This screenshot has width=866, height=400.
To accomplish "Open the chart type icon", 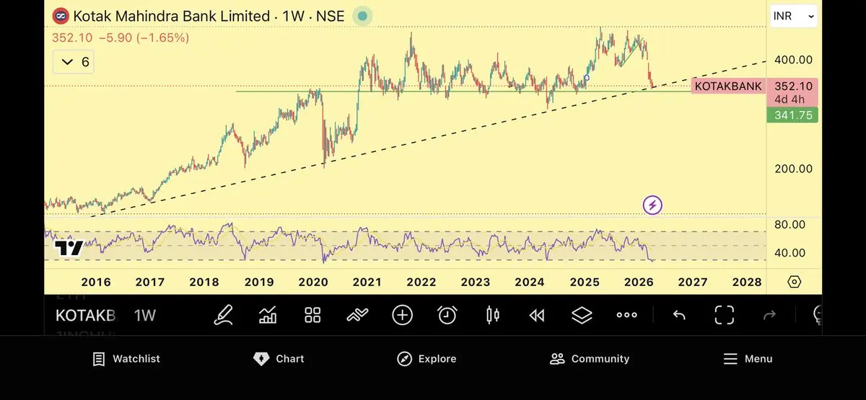I will tap(268, 315).
